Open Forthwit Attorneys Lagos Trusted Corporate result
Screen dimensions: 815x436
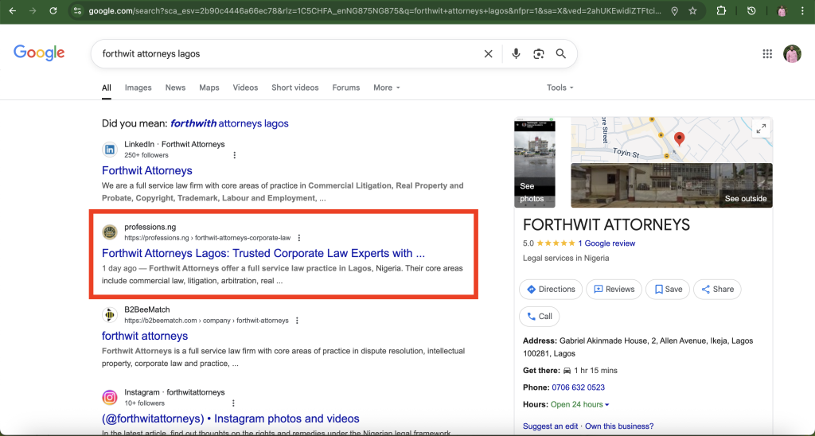click(263, 253)
